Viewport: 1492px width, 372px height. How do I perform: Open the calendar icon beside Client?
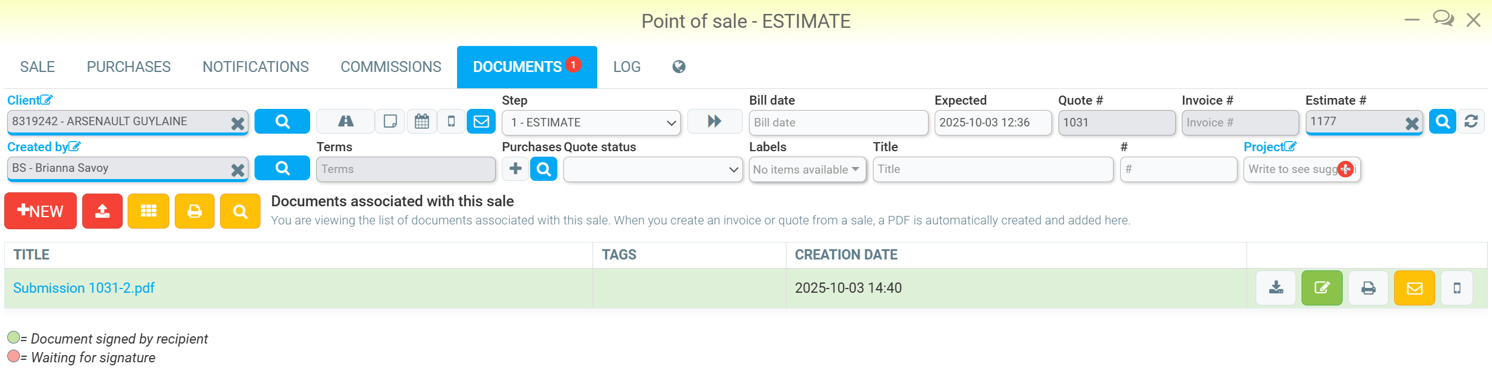(421, 122)
